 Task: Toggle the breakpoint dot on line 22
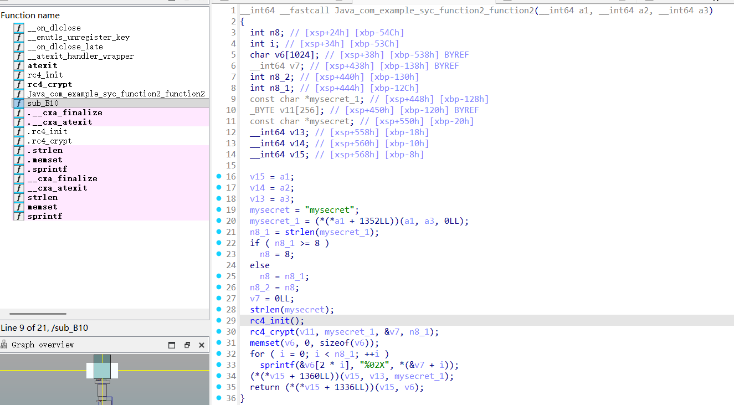click(218, 243)
